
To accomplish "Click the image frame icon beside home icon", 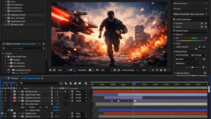I will (75, 84).
